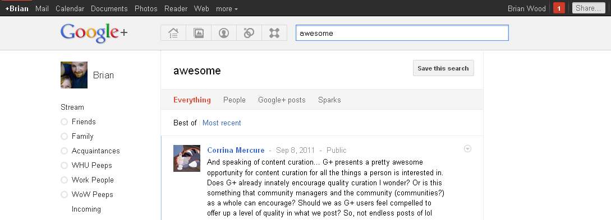Switch to the Google+ posts tab
Viewport: 611px width, 220px height.
click(282, 100)
